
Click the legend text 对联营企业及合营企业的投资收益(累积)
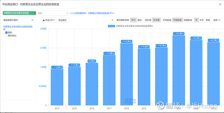134,26
